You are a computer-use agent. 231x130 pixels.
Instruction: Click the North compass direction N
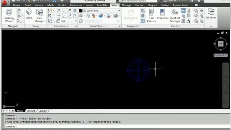tap(221, 38)
